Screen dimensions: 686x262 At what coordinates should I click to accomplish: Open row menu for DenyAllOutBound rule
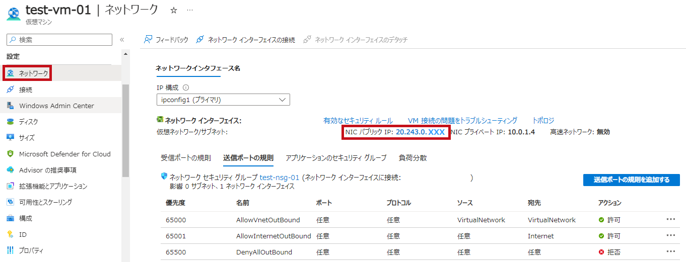670,252
